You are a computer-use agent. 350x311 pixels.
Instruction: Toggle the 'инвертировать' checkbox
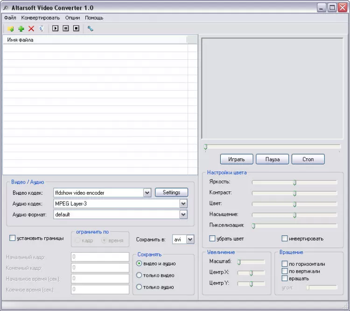285,239
